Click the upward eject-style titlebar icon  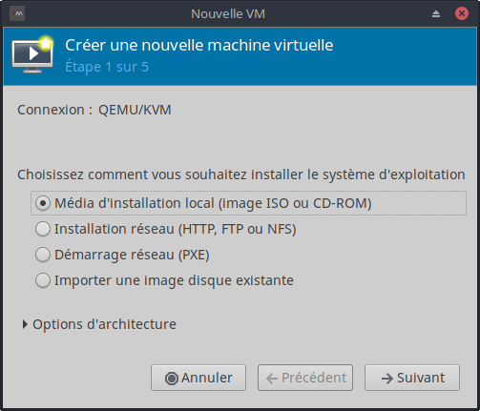(x=436, y=13)
